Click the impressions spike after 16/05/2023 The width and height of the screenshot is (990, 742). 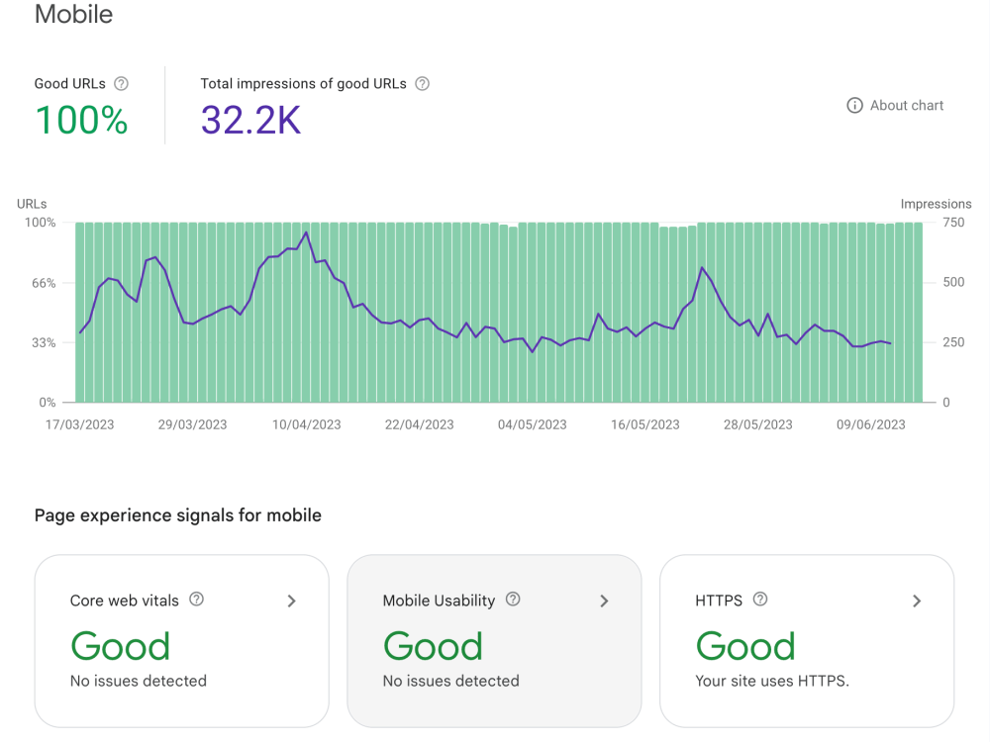tap(702, 268)
